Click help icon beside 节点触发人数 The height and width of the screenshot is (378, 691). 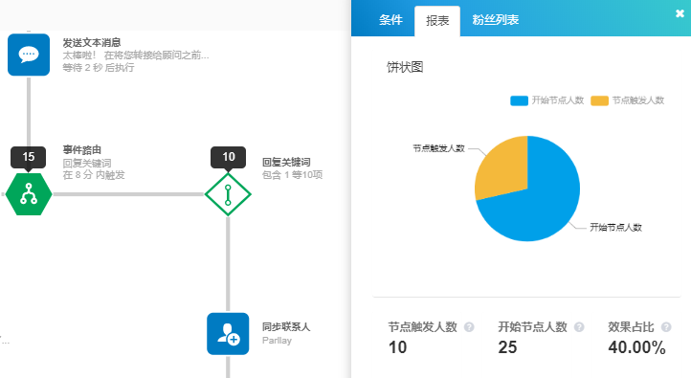pyautogui.click(x=469, y=327)
